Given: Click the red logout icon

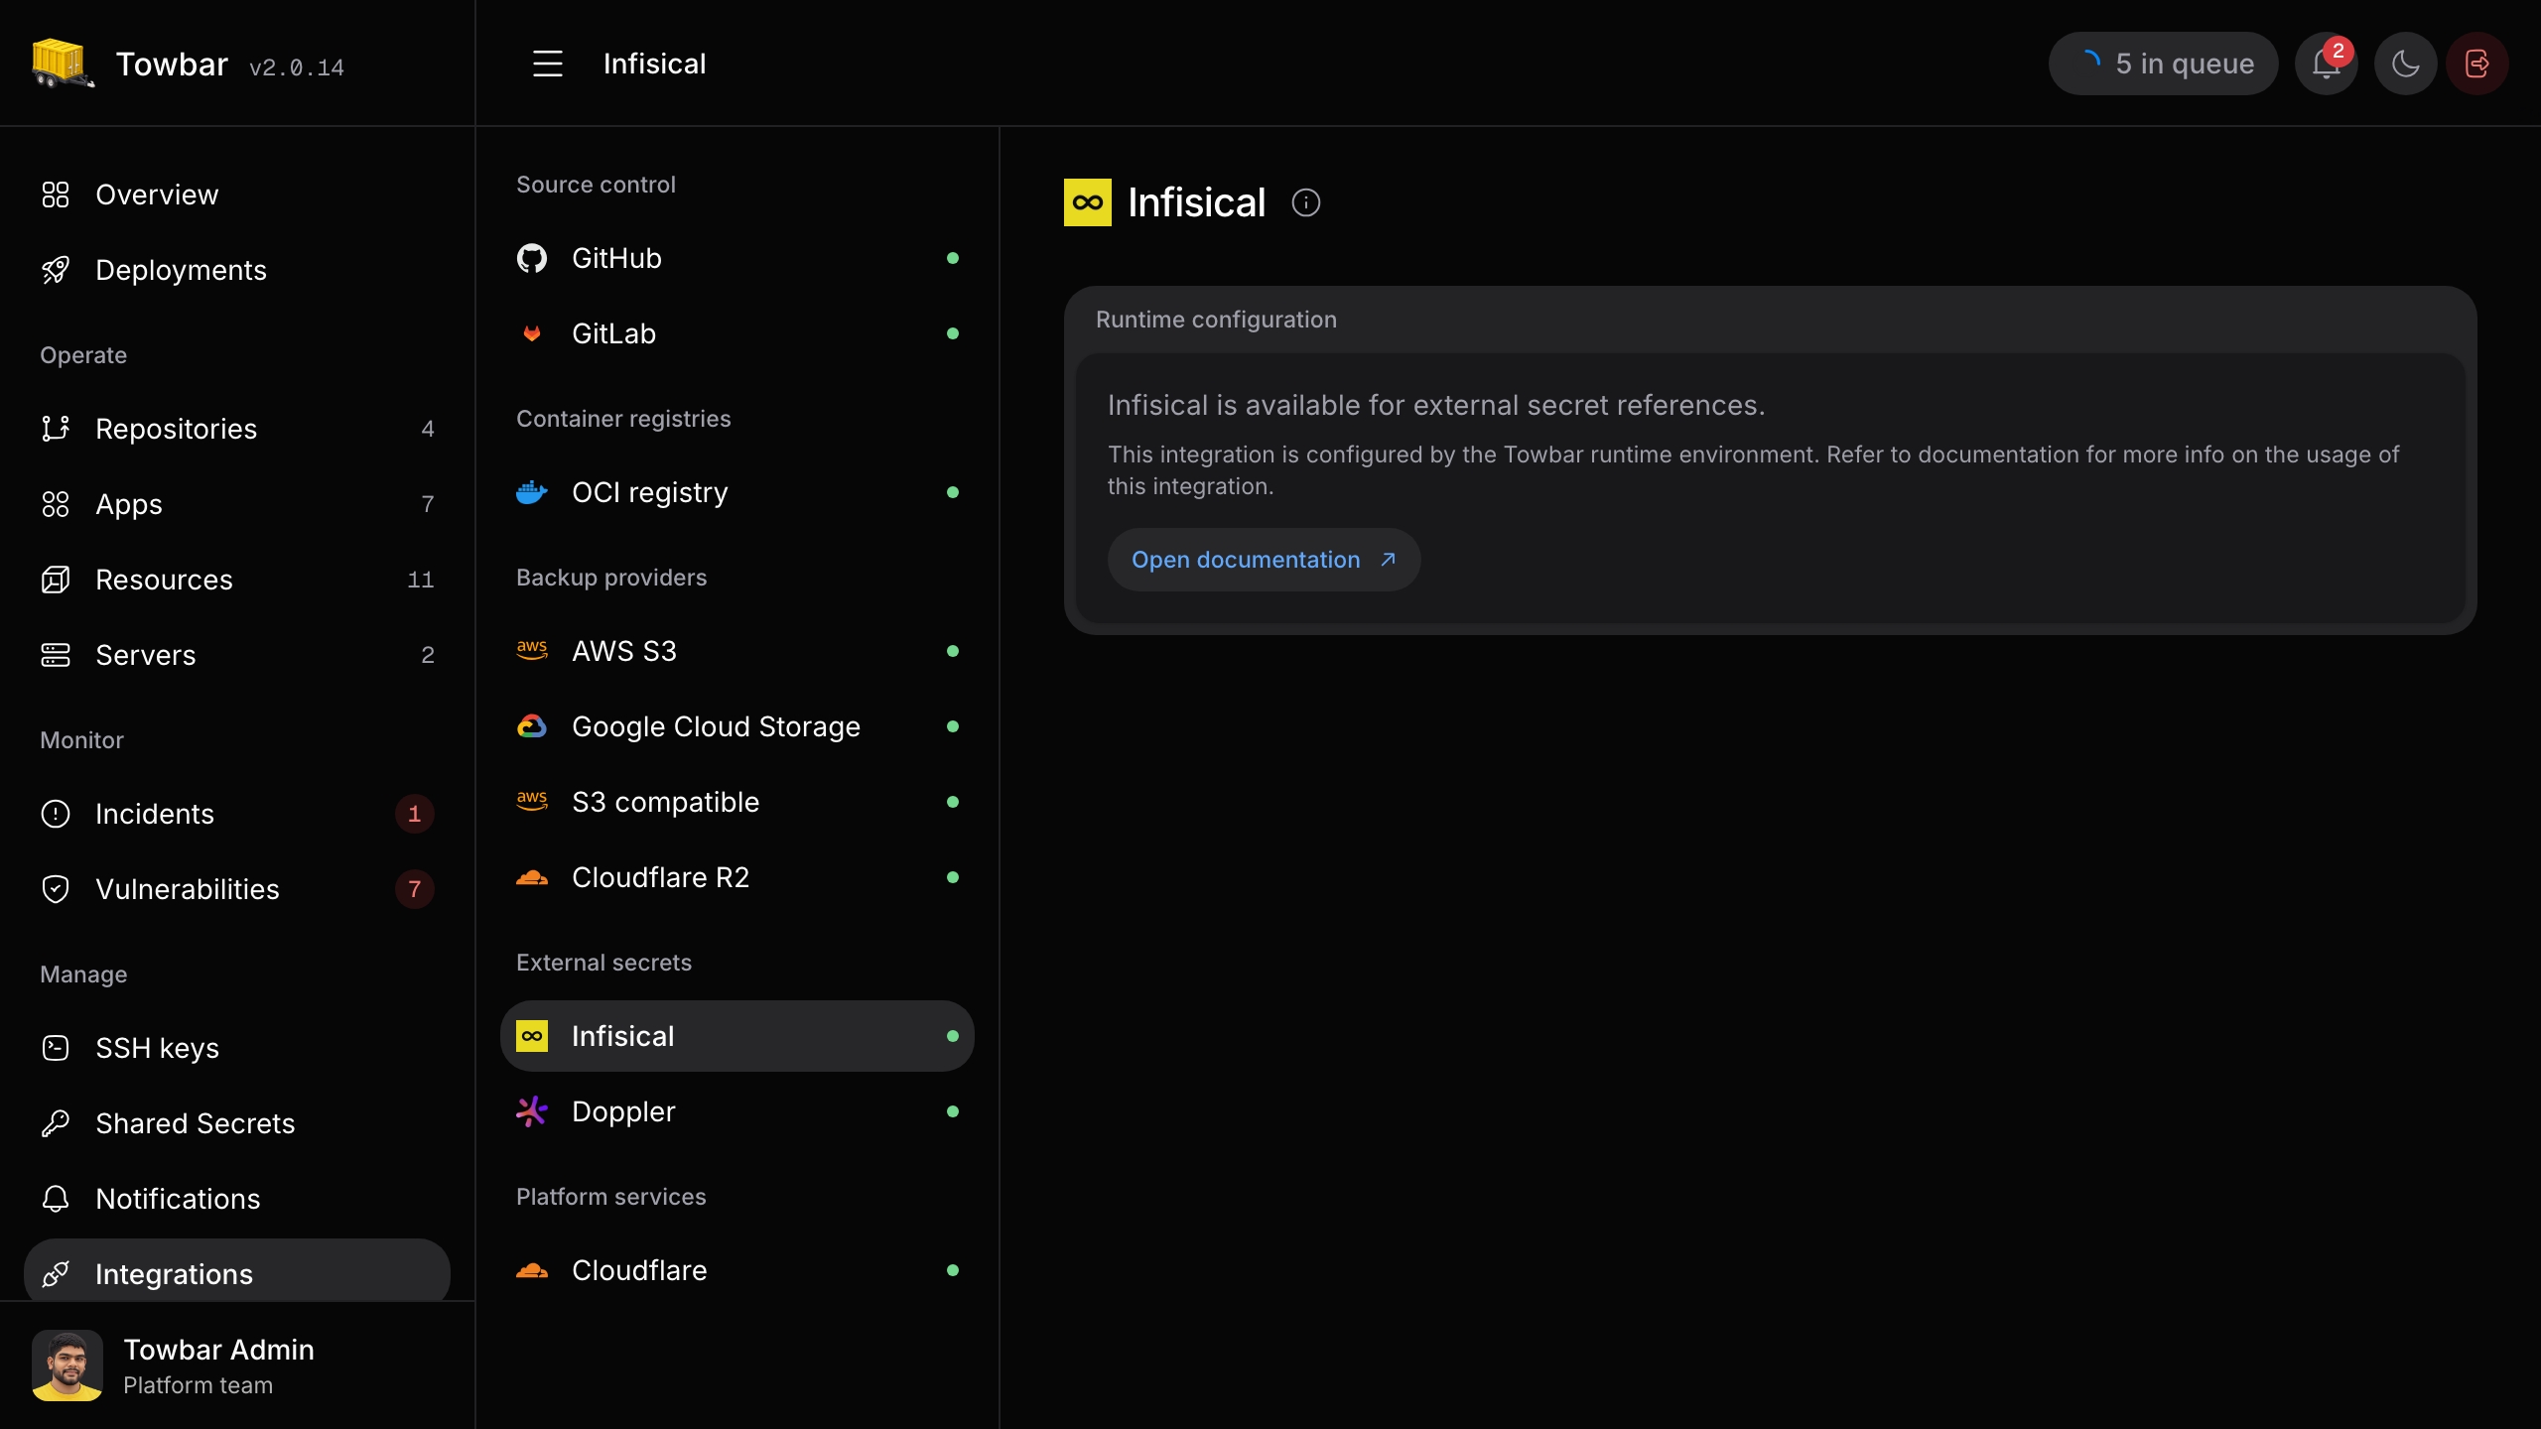Looking at the screenshot, I should 2477,64.
